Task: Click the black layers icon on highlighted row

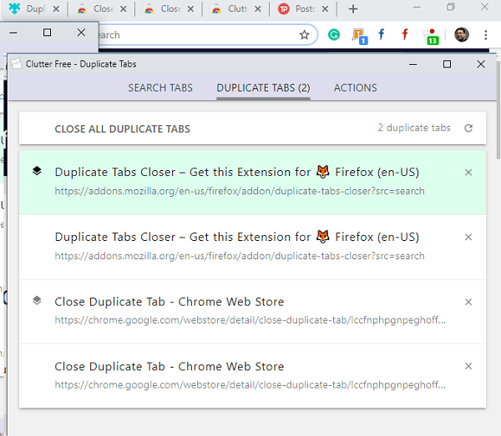Action: tap(37, 171)
